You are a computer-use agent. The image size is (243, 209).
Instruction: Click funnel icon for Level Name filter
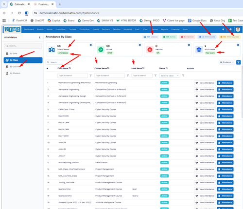(156, 76)
